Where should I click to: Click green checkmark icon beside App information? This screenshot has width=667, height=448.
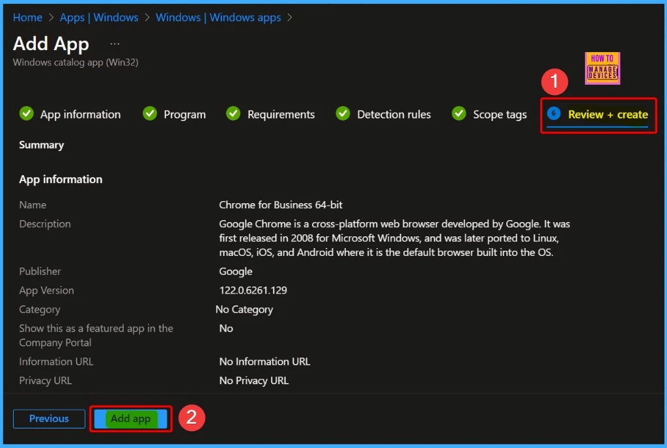(26, 113)
